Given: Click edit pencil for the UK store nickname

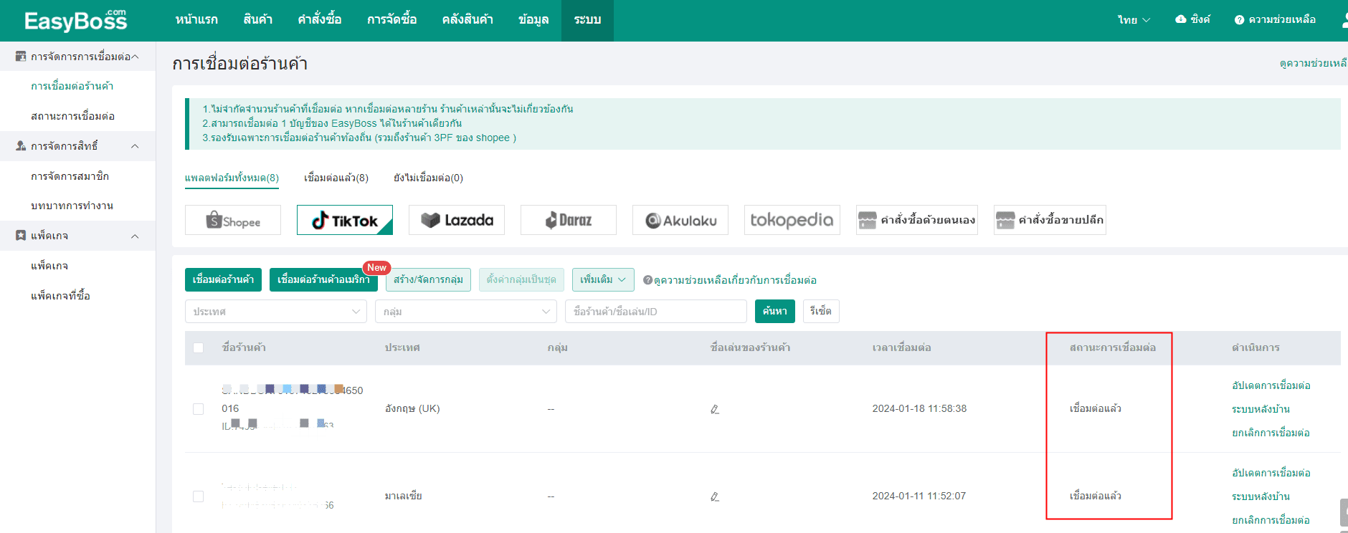Looking at the screenshot, I should click(x=715, y=409).
